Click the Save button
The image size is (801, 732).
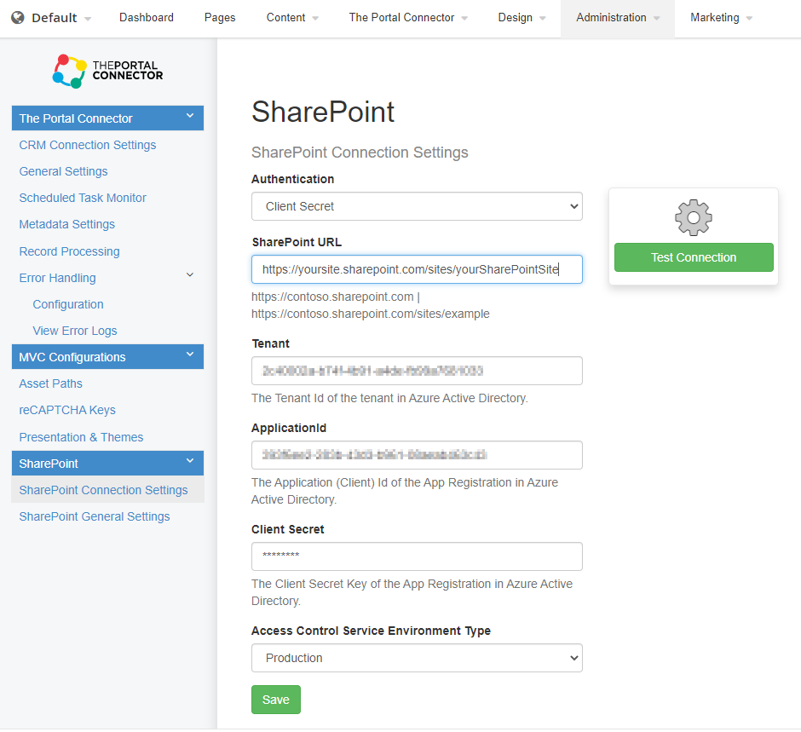pyautogui.click(x=276, y=700)
